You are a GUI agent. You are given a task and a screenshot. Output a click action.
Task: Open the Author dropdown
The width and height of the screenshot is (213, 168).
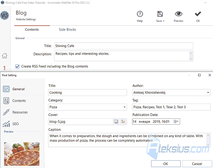(x=208, y=92)
